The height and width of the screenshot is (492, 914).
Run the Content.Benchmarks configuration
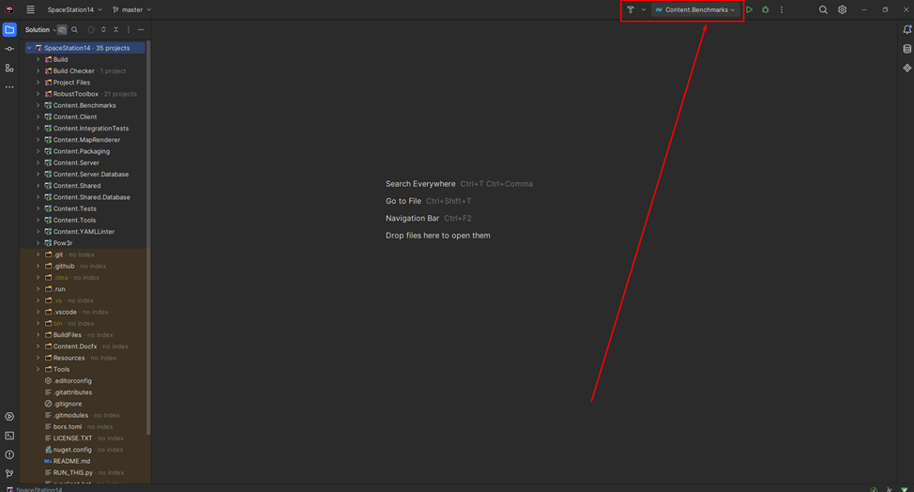click(x=749, y=9)
